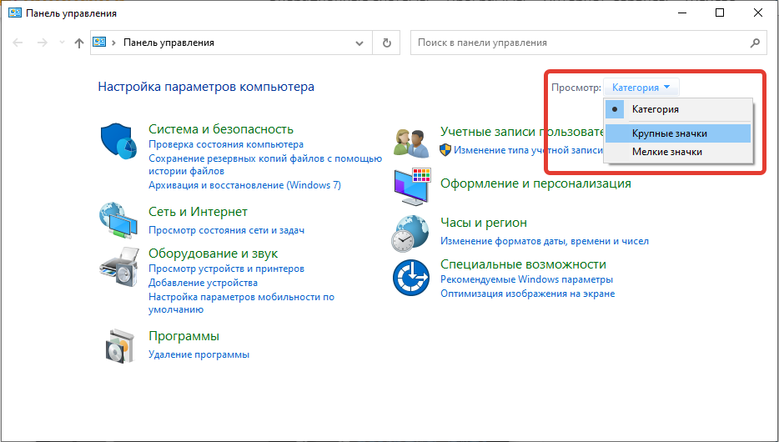Open Архивация и восстановление (Windows 7) link
Image resolution: width=779 pixels, height=442 pixels.
(x=244, y=185)
